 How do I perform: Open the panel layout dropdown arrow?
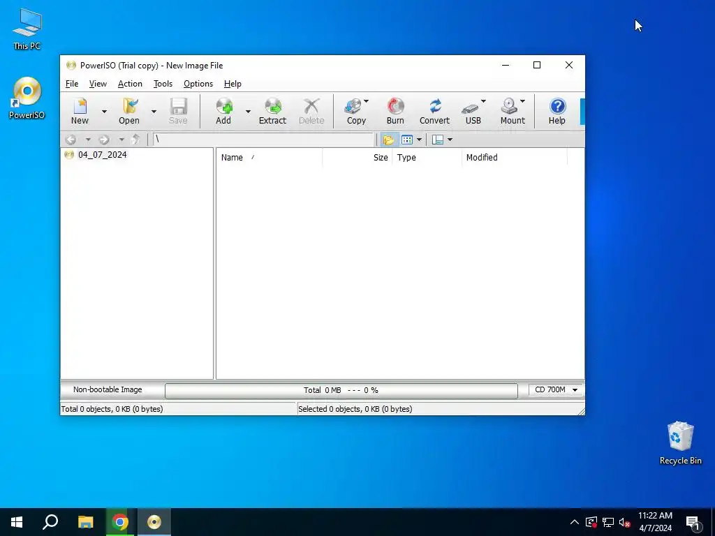click(450, 140)
